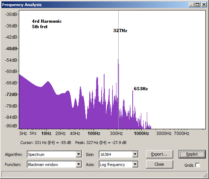Click the Export... button
The image size is (209, 179).
pos(159,154)
